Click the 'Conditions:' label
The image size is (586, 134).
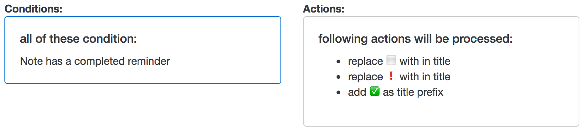tap(33, 9)
